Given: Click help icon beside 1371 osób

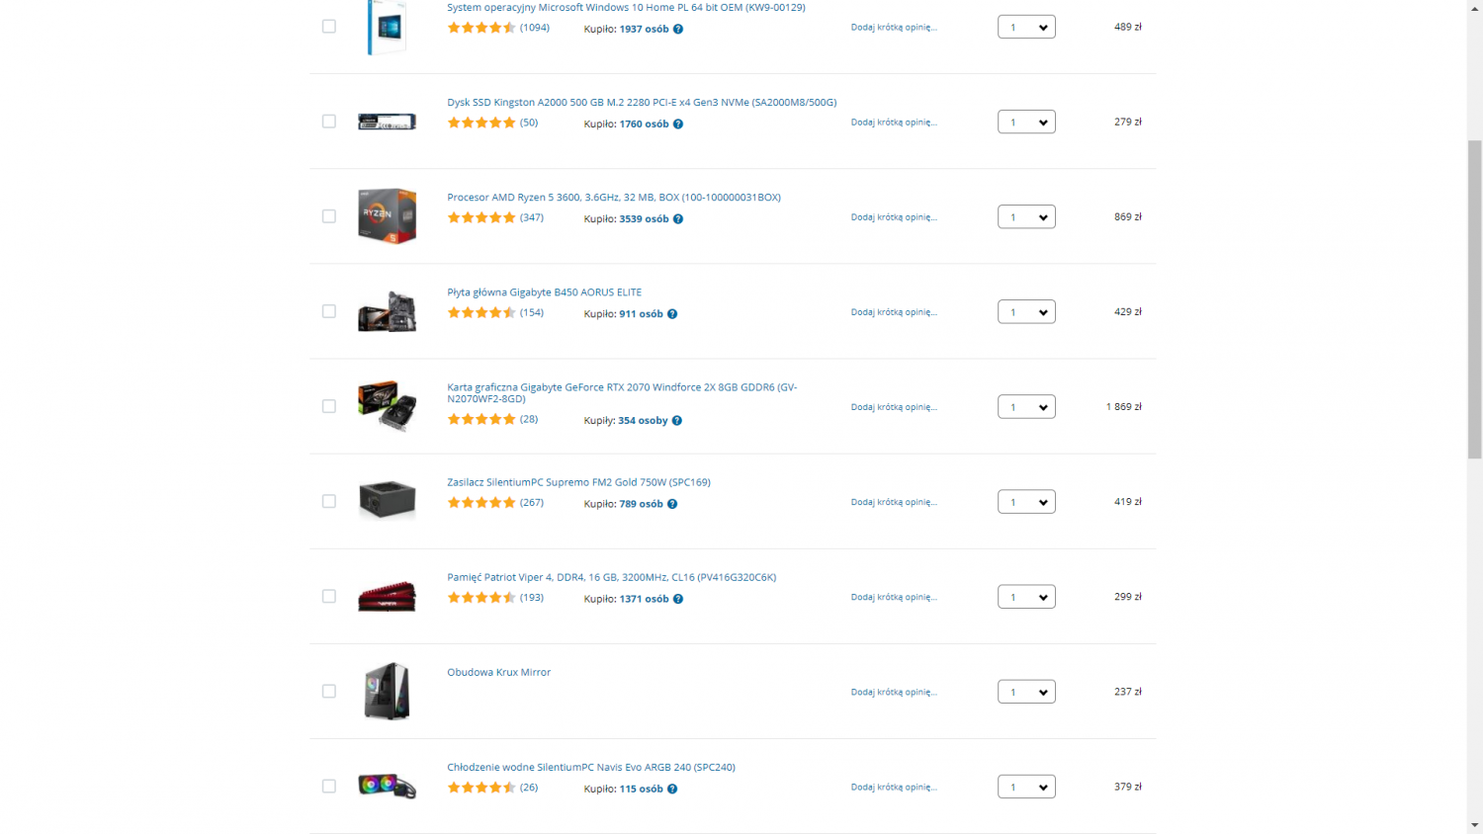Looking at the screenshot, I should pos(678,599).
